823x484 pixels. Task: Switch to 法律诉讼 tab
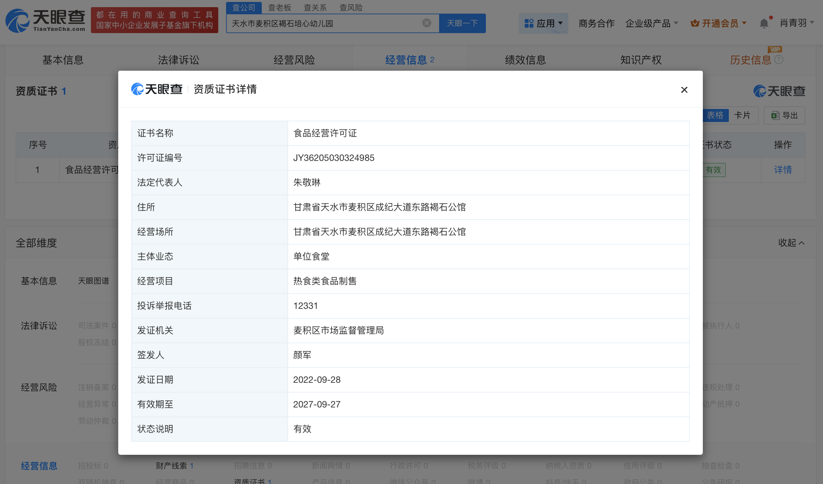click(x=178, y=60)
